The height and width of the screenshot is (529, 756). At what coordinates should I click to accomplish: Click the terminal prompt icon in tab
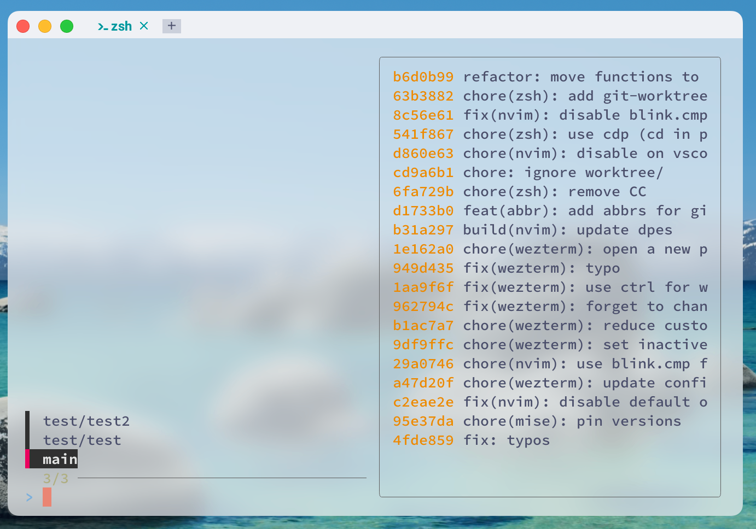(103, 26)
